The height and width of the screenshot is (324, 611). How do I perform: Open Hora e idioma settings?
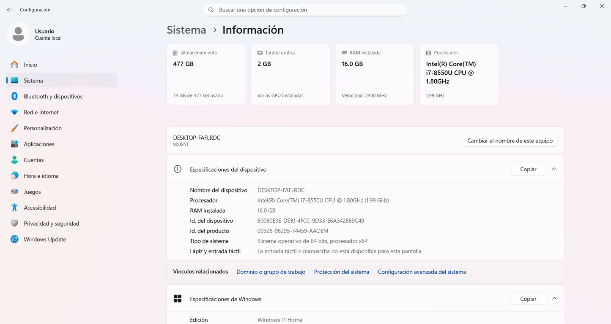41,176
